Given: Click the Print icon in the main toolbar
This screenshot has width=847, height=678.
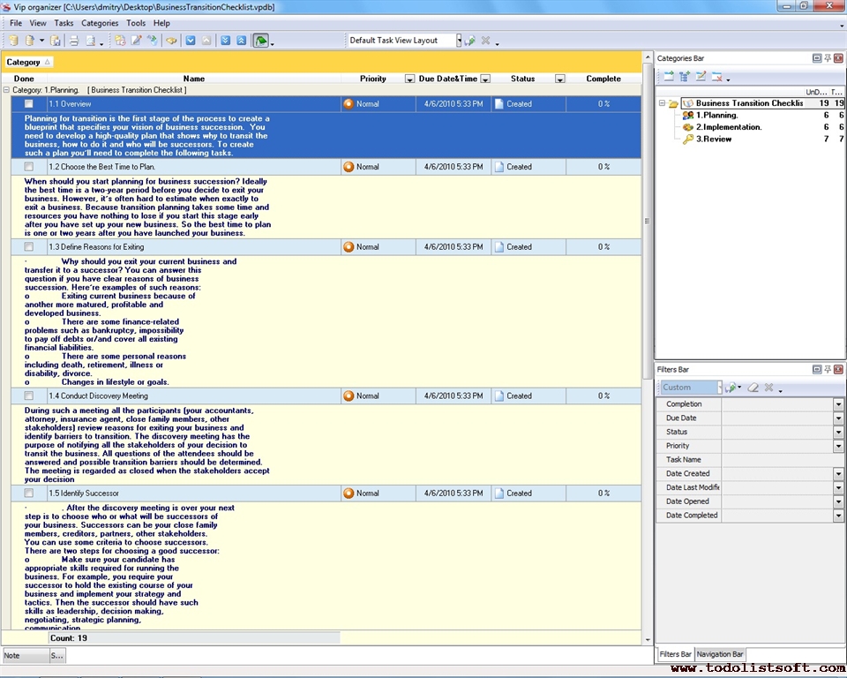Looking at the screenshot, I should [74, 41].
